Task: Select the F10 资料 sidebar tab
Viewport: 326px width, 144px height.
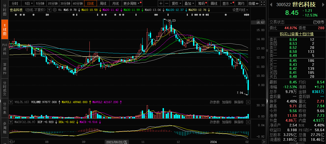Action: click(5, 49)
